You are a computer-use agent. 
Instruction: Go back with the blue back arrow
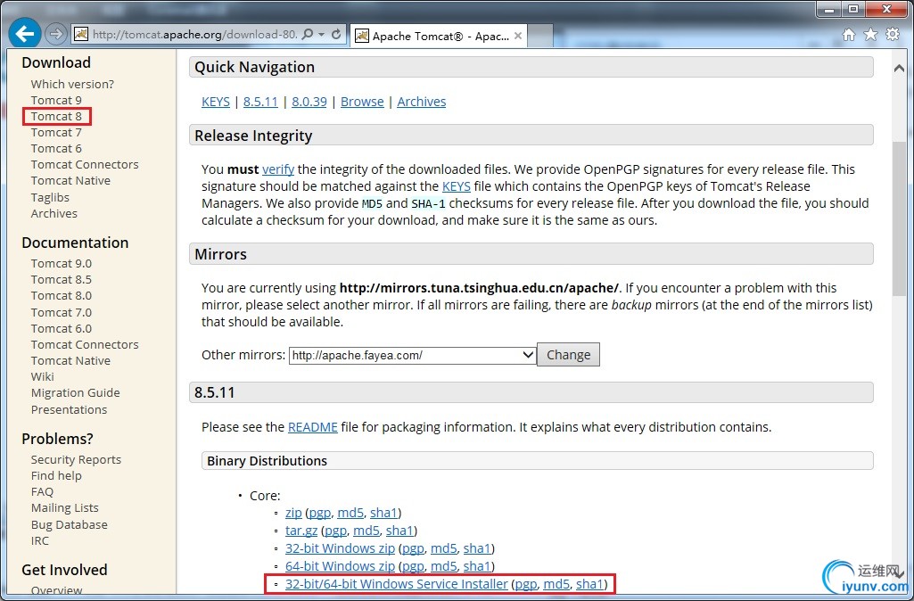24,34
